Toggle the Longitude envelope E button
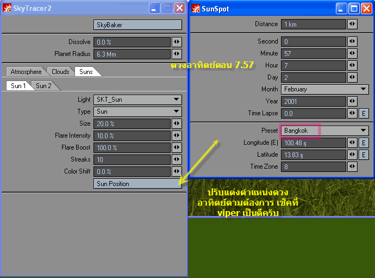The height and width of the screenshot is (278, 375). (x=364, y=143)
